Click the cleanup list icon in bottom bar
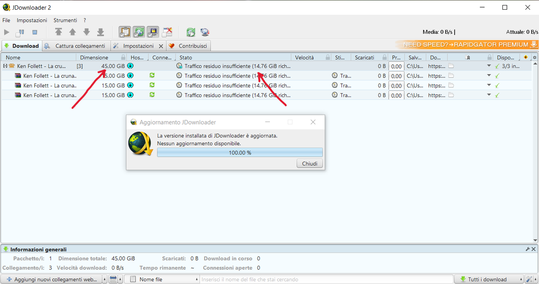539x284 pixels. (x=113, y=279)
